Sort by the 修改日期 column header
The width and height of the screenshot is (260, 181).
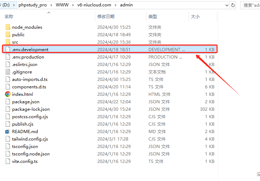click(106, 17)
